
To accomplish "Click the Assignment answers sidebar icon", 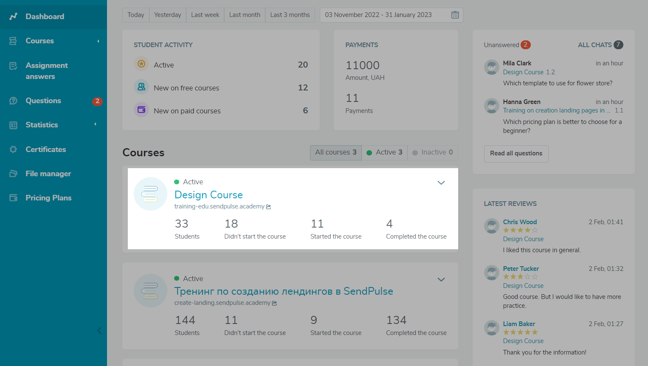I will pyautogui.click(x=14, y=66).
